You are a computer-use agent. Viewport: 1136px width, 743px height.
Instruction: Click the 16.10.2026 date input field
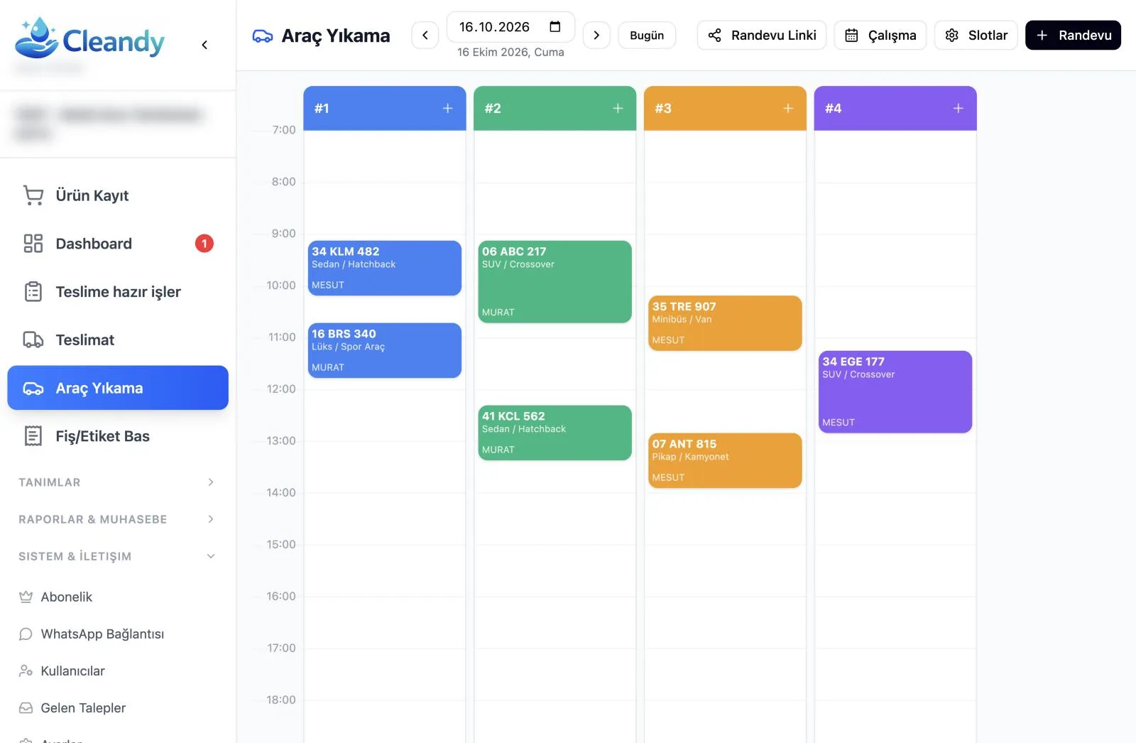coord(510,27)
